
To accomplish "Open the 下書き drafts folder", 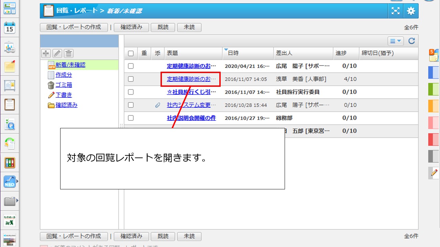I will click(64, 95).
